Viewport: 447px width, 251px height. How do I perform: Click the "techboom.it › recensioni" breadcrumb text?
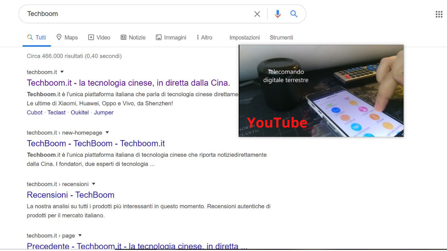[58, 184]
